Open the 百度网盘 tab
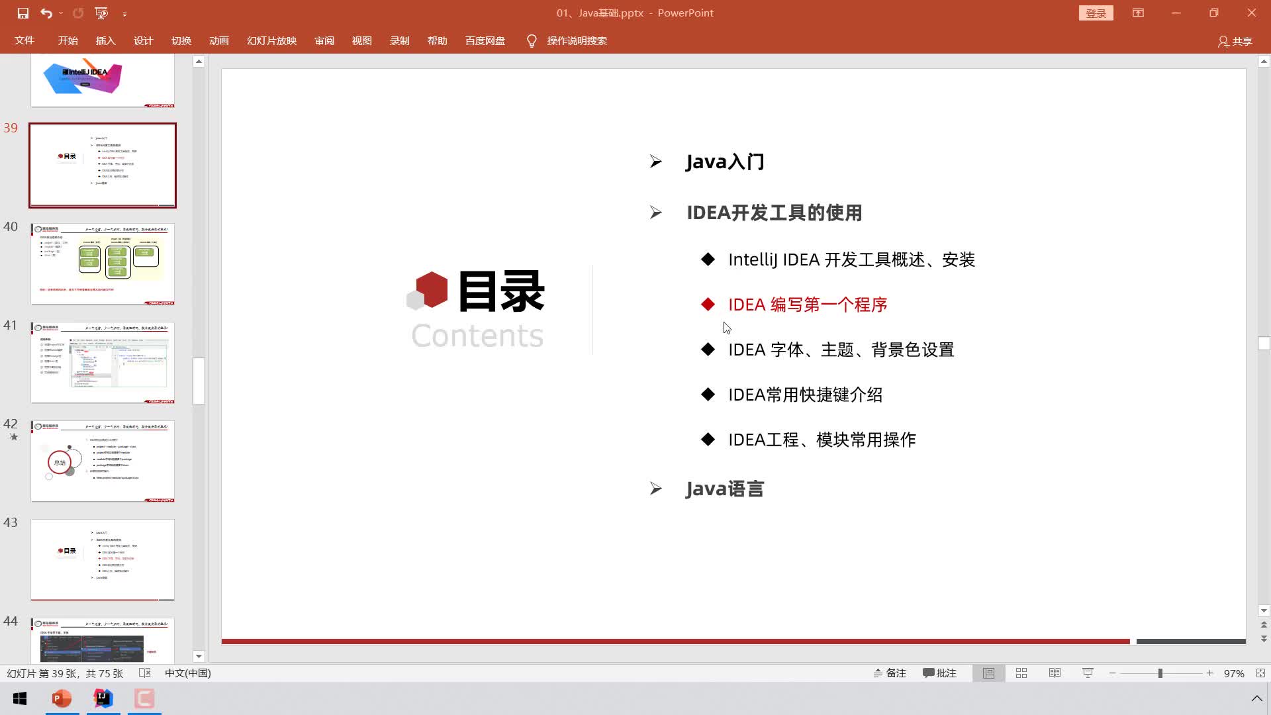The height and width of the screenshot is (715, 1271). tap(485, 41)
